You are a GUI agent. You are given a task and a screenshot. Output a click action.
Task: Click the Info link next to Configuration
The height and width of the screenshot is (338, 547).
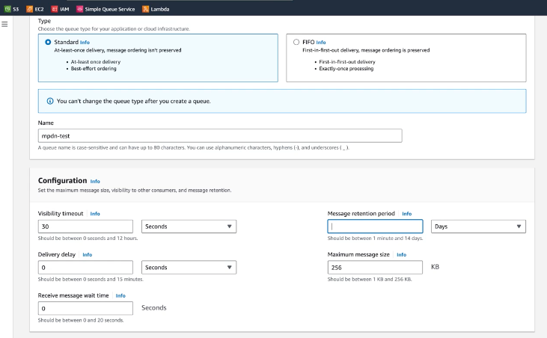click(95, 181)
